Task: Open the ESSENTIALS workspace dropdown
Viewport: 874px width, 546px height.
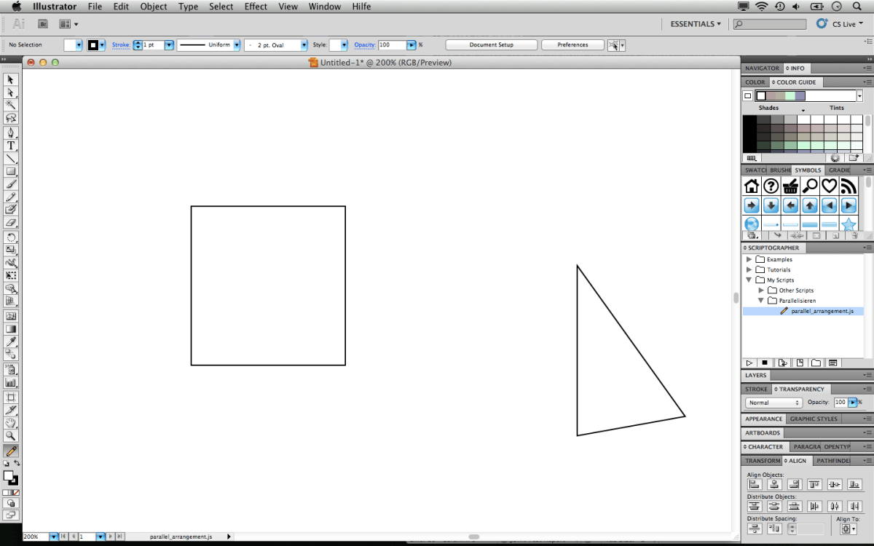Action: point(696,24)
